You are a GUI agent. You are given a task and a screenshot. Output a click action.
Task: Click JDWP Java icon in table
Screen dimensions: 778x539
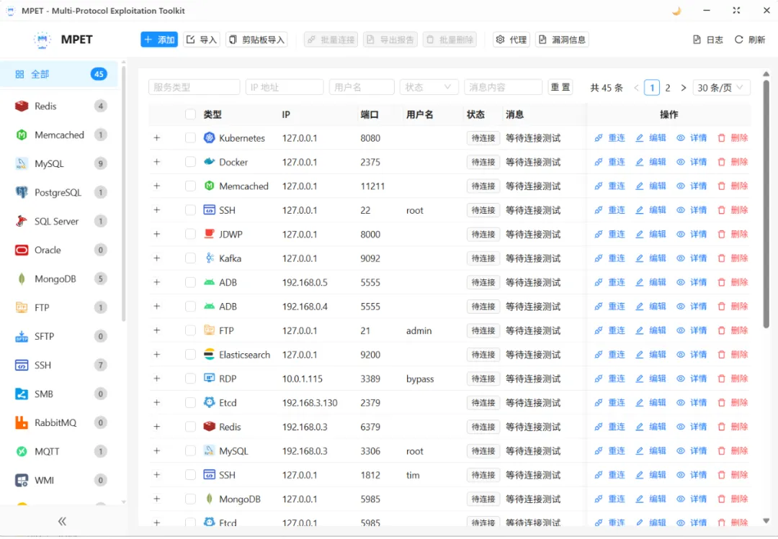(210, 234)
